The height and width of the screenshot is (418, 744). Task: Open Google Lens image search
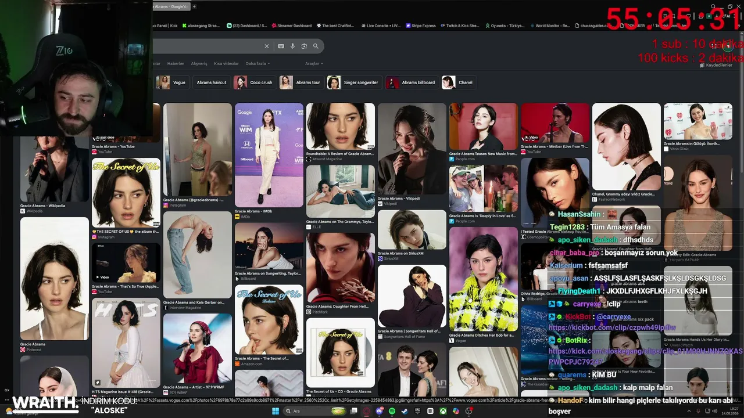(x=304, y=46)
